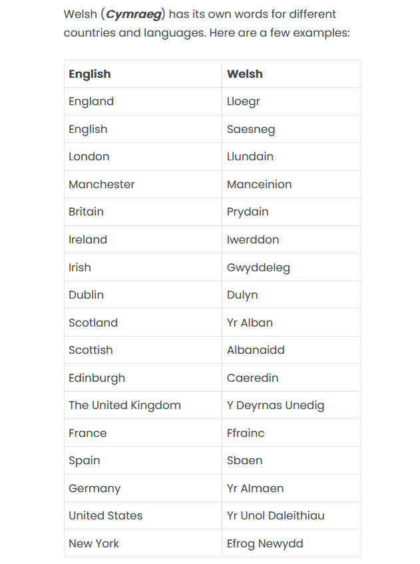The height and width of the screenshot is (564, 420).
Task: Select the Welsh word Prydain
Action: [248, 212]
